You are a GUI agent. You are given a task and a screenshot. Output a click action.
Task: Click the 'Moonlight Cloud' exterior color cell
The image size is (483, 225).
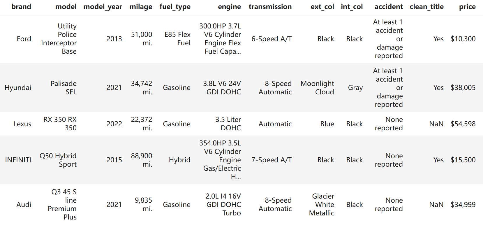[x=318, y=88]
